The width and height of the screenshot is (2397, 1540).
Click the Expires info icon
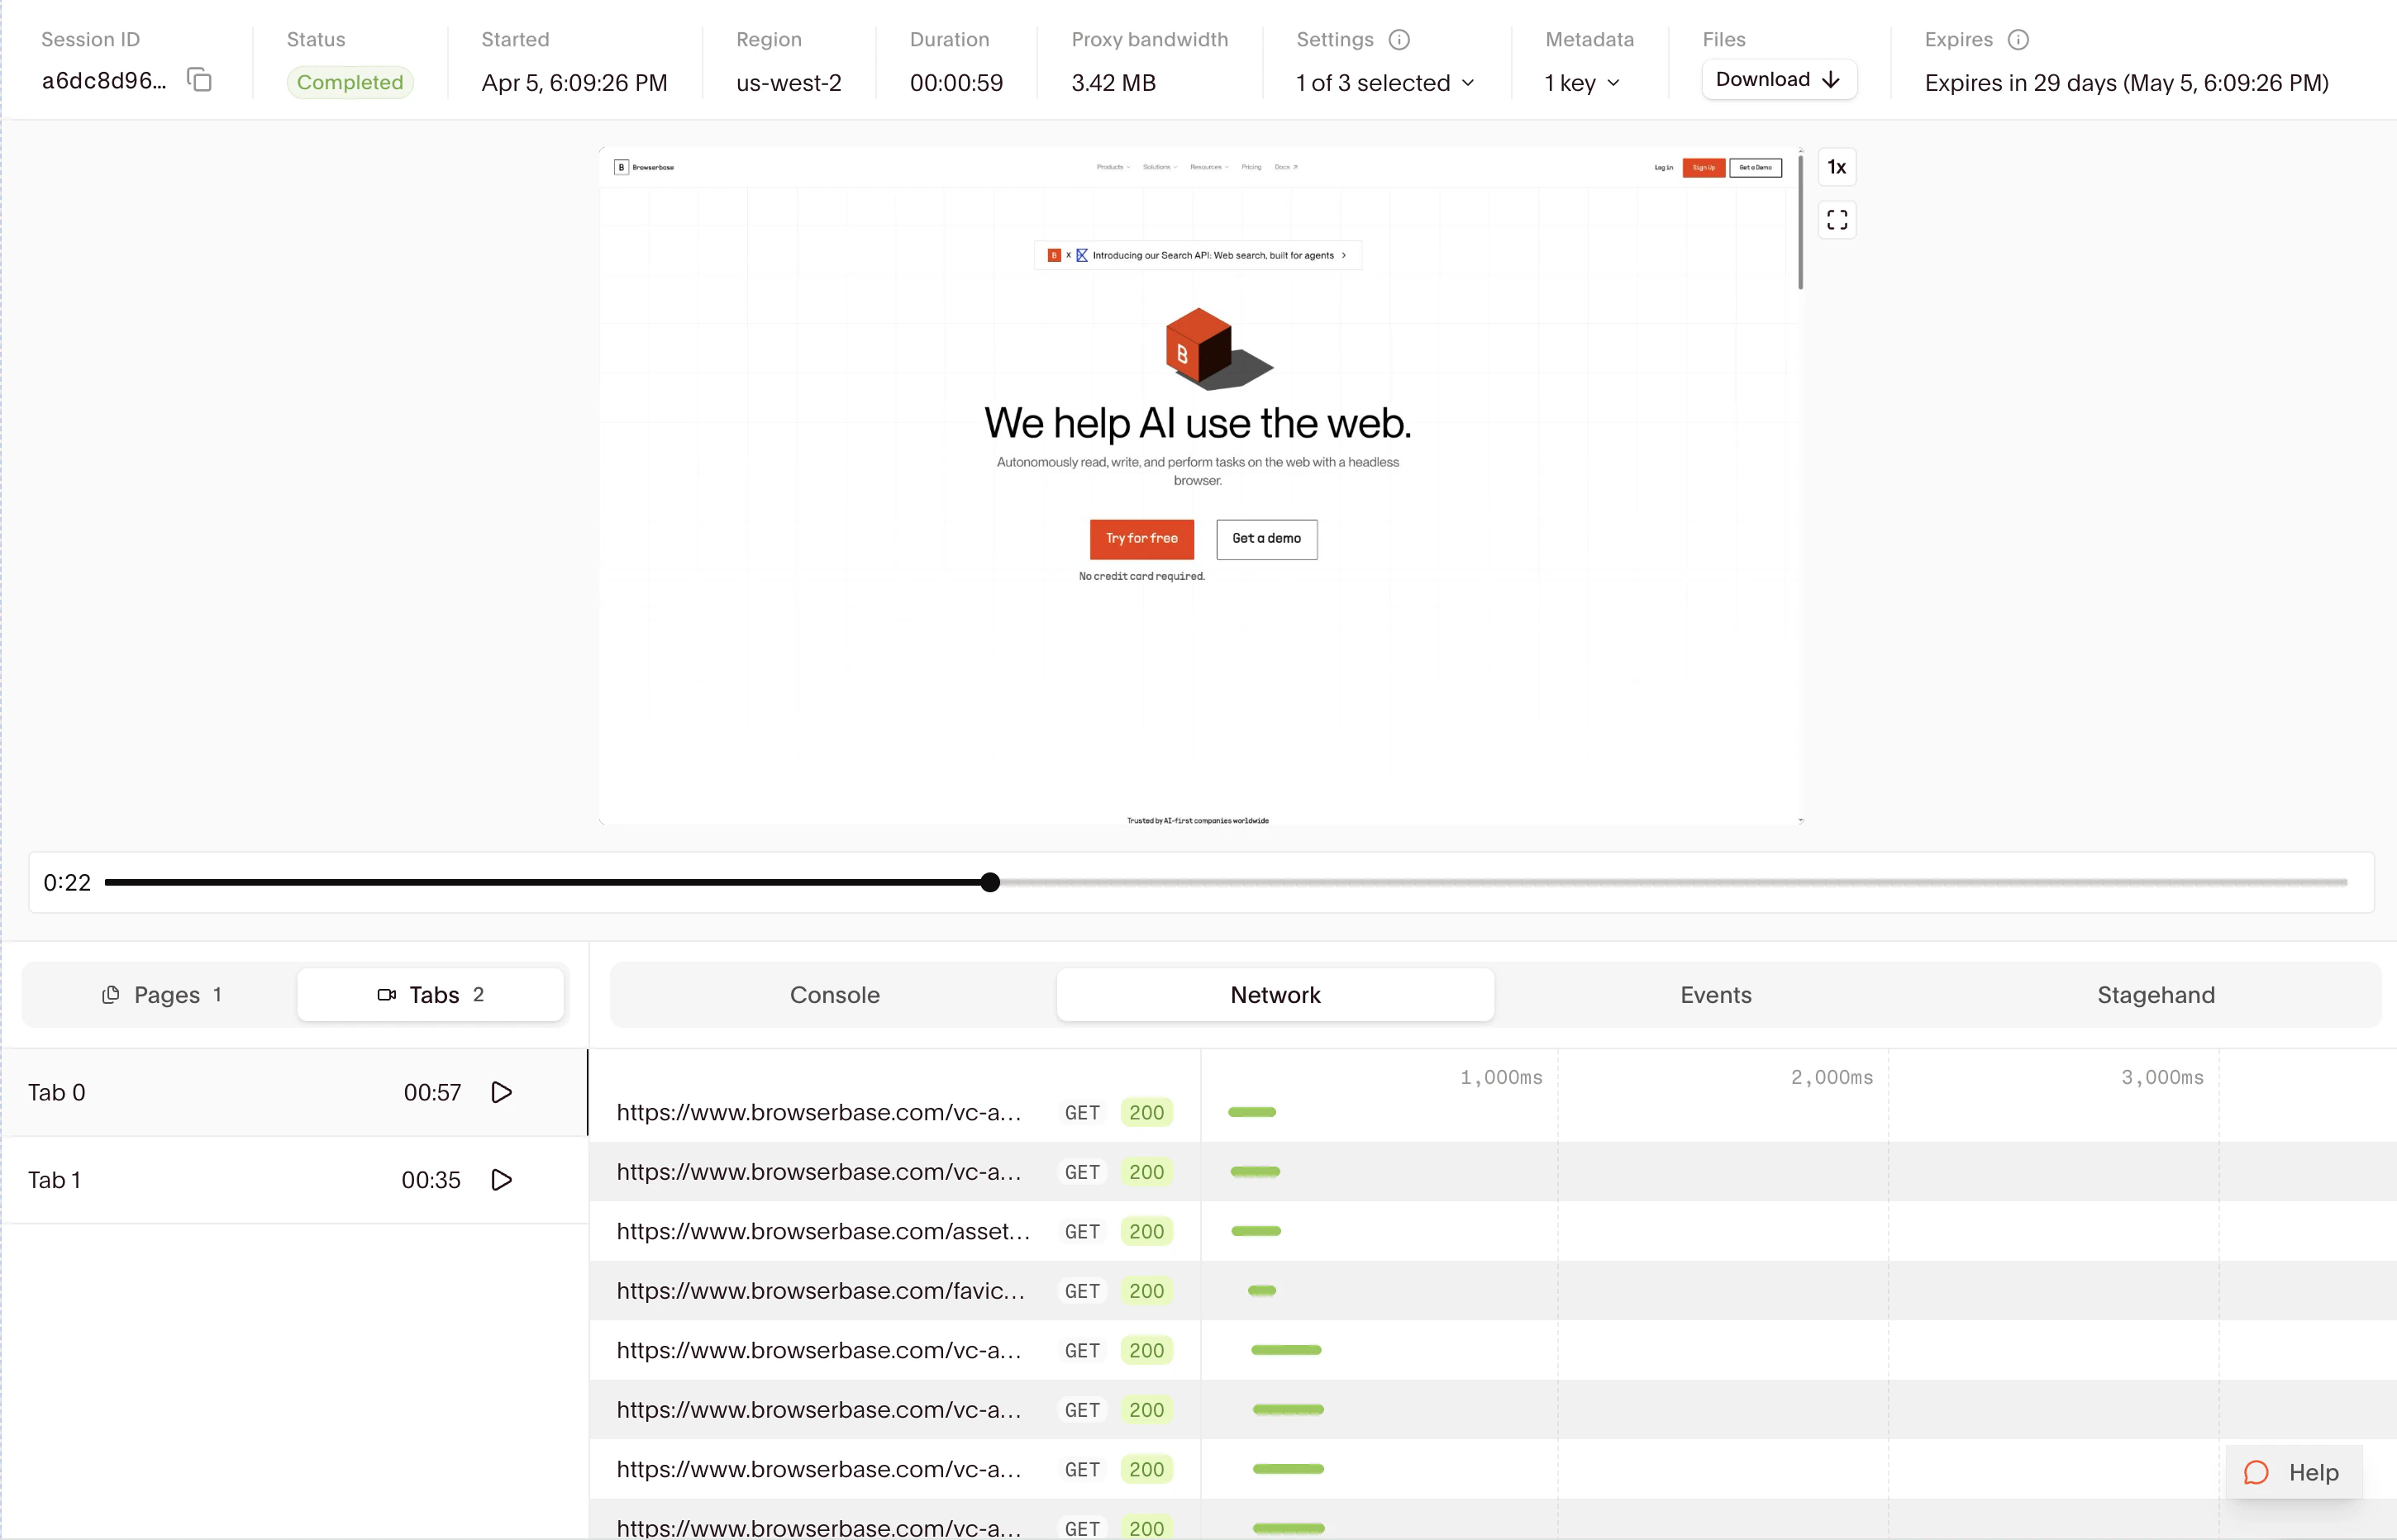point(2018,40)
